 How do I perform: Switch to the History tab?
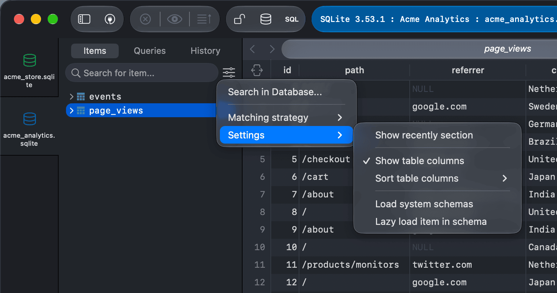pos(205,51)
